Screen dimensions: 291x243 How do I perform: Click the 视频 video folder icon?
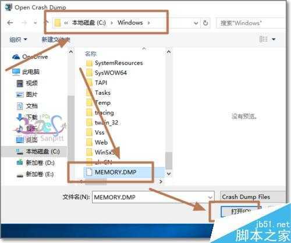(20, 84)
